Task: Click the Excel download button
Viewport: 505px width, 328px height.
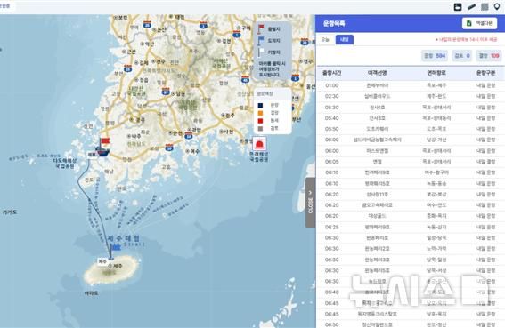Action: point(479,23)
